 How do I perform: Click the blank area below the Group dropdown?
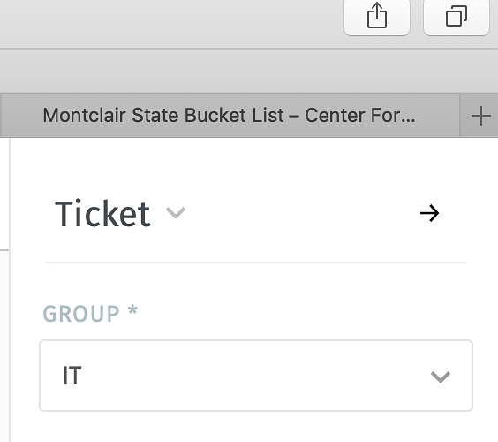tap(256, 428)
